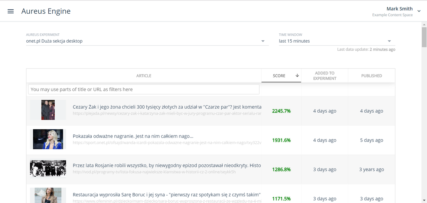Open the hamburger navigation menu
Screen dimensions: 427x203
click(x=11, y=11)
